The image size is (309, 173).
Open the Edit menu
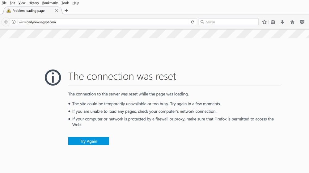(x=12, y=3)
